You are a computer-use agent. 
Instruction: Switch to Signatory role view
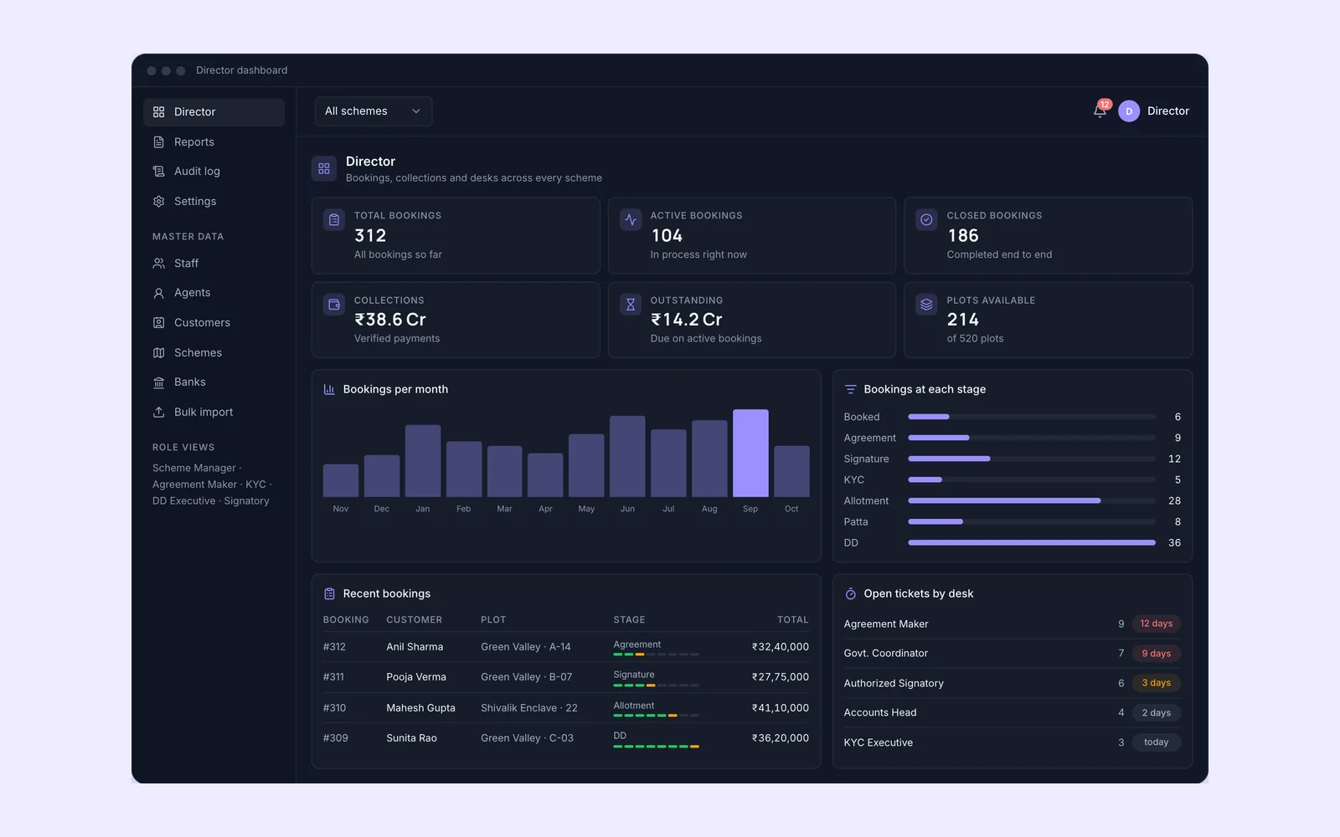click(246, 501)
